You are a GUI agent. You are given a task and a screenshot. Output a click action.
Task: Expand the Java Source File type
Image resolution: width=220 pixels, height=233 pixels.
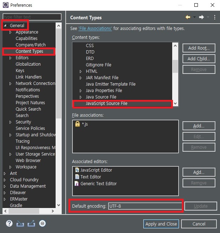(81, 97)
